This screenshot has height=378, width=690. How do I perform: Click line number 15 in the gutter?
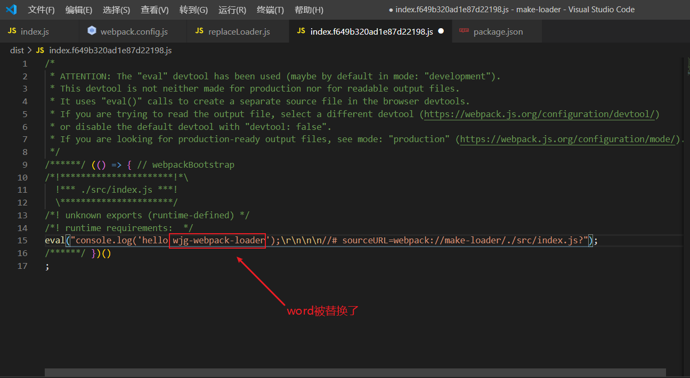coord(22,241)
